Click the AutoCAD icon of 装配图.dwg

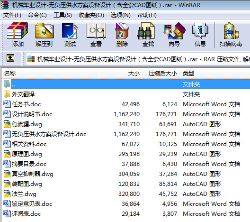pyautogui.click(x=7, y=184)
